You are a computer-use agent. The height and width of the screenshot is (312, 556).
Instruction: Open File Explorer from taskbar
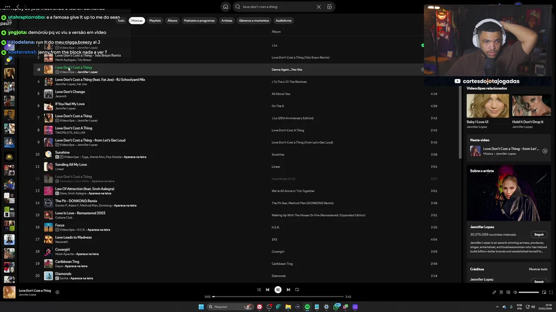pos(288,307)
